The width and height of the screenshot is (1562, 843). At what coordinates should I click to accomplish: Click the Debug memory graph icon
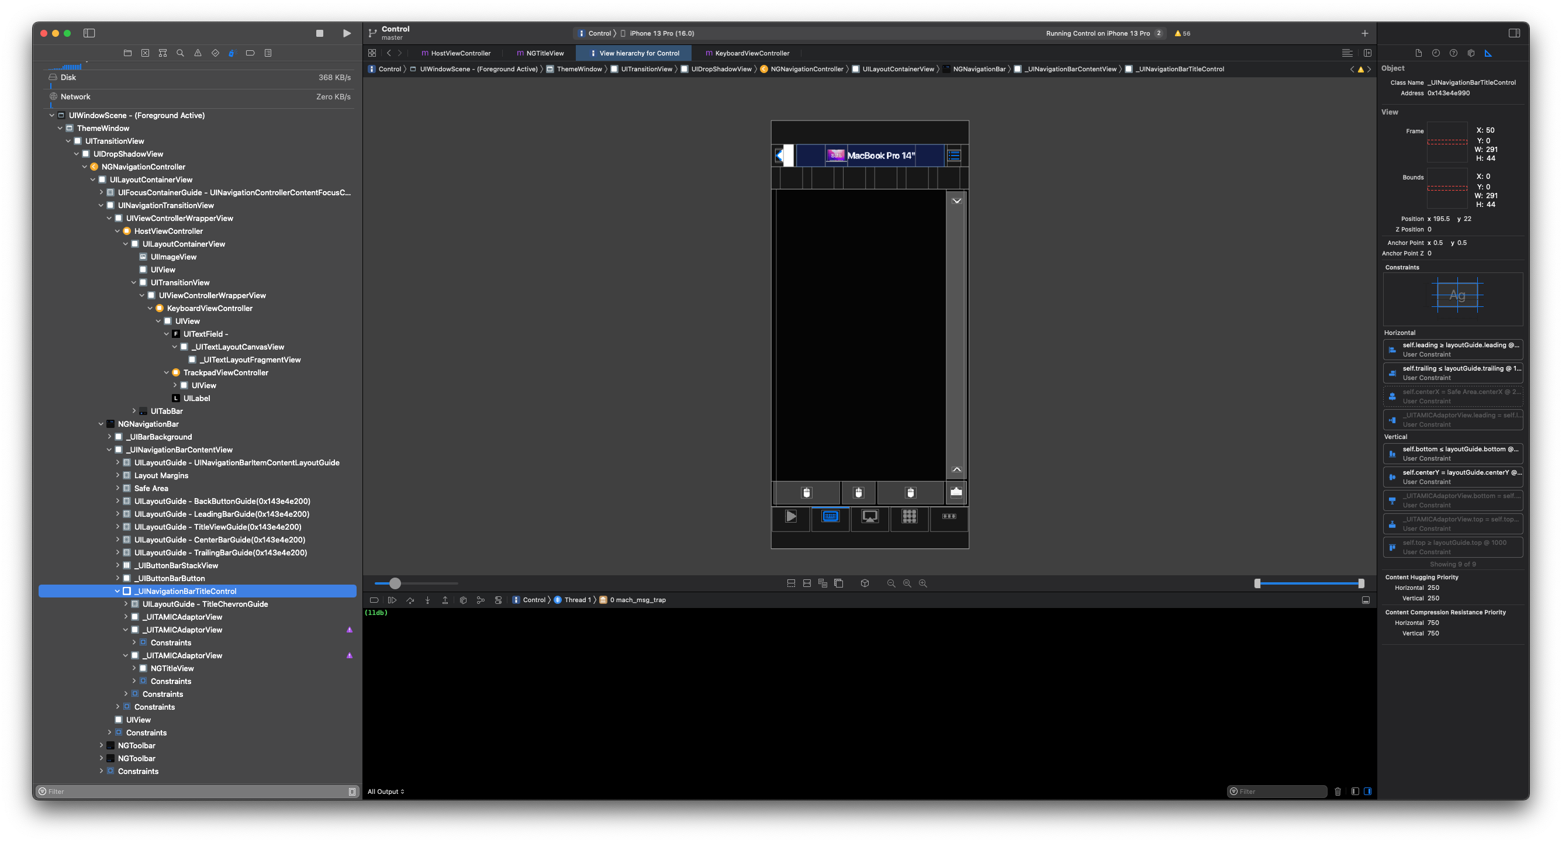(x=481, y=600)
